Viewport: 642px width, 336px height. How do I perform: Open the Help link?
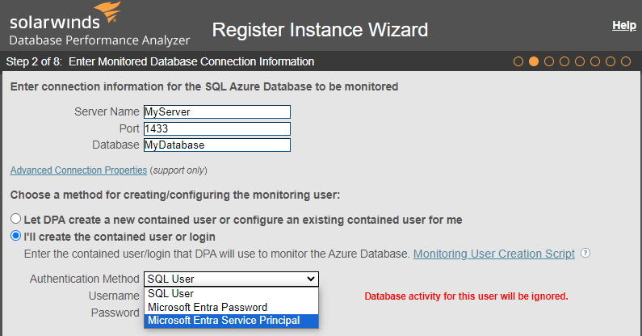623,26
